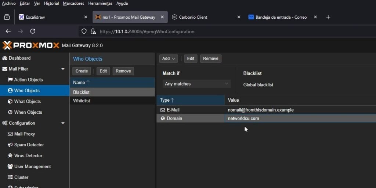Sort Who Objects by Name column
This screenshot has width=376, height=188.
click(x=112, y=82)
